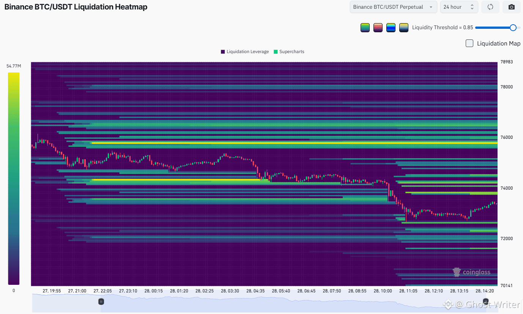The width and height of the screenshot is (523, 314).
Task: Click the 28, 01:20 time axis label
Action: tap(179, 291)
